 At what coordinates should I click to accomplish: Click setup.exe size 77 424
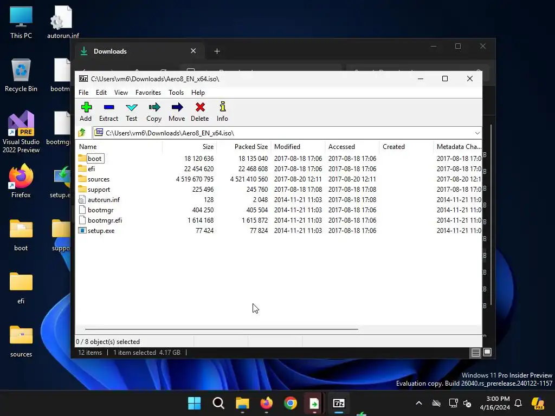(x=204, y=231)
